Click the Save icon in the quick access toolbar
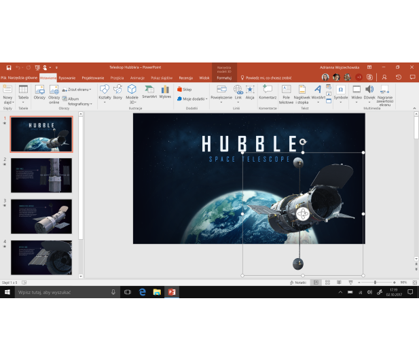This screenshot has height=360, width=419. tap(9, 67)
